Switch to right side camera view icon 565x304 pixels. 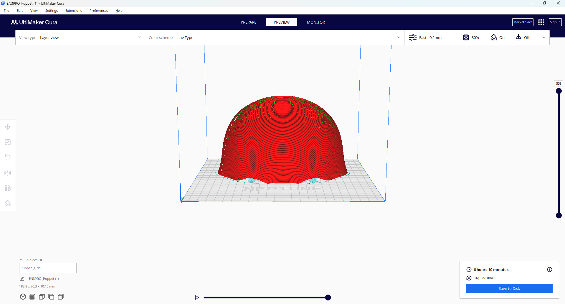[x=61, y=297]
